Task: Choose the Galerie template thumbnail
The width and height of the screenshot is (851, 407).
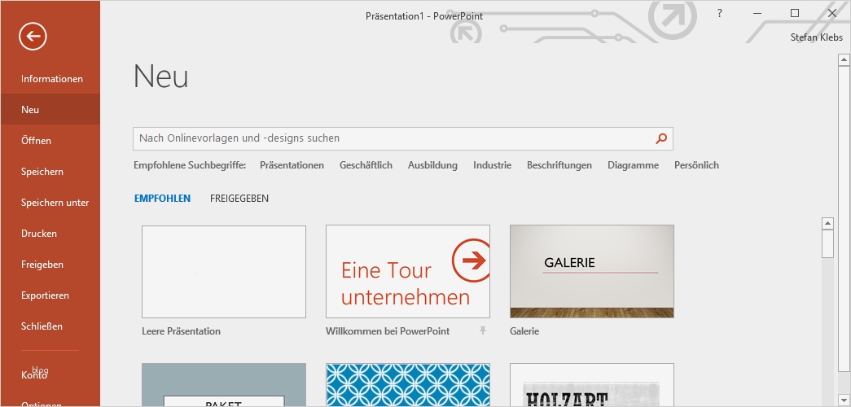Action: click(591, 272)
